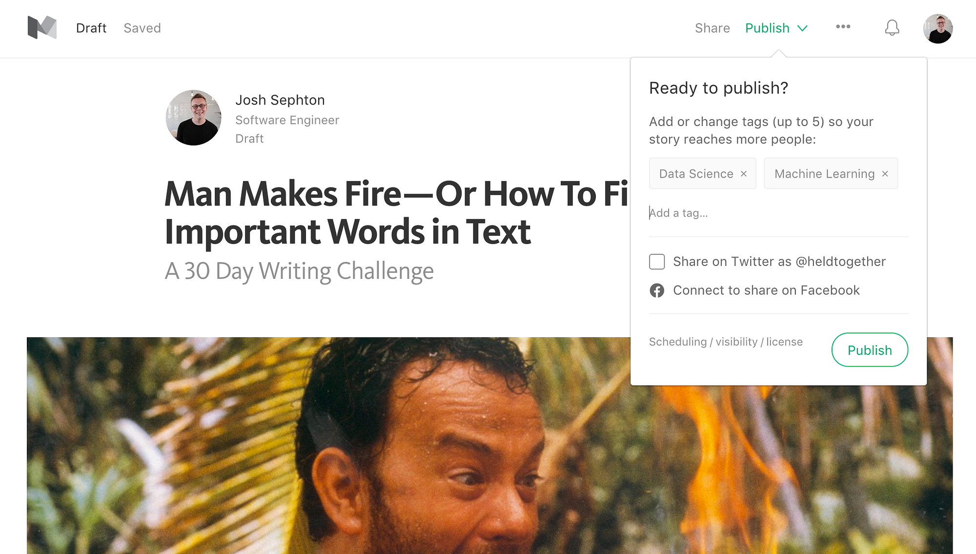Click the green Publish text in header
Image resolution: width=976 pixels, height=554 pixels.
point(767,28)
